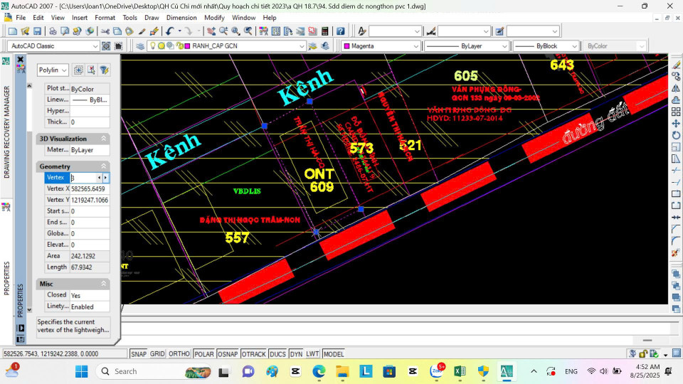
Task: Open the Draw menu
Action: point(152,18)
